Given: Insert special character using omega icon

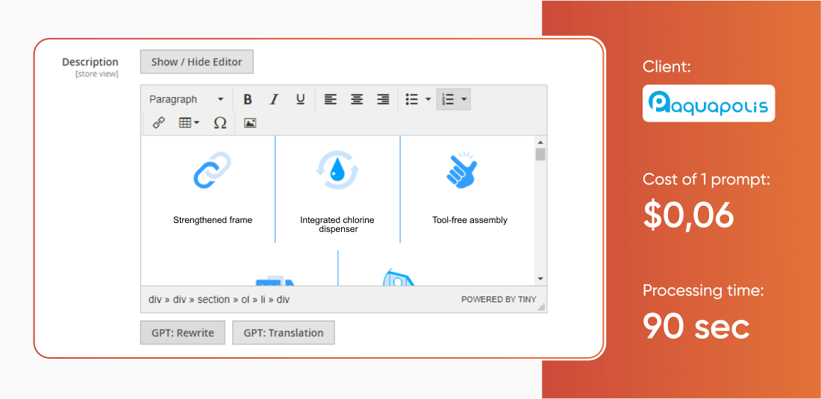Looking at the screenshot, I should tap(219, 123).
